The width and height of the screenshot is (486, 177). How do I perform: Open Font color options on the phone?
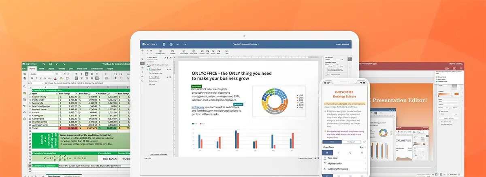pyautogui.click(x=344, y=158)
